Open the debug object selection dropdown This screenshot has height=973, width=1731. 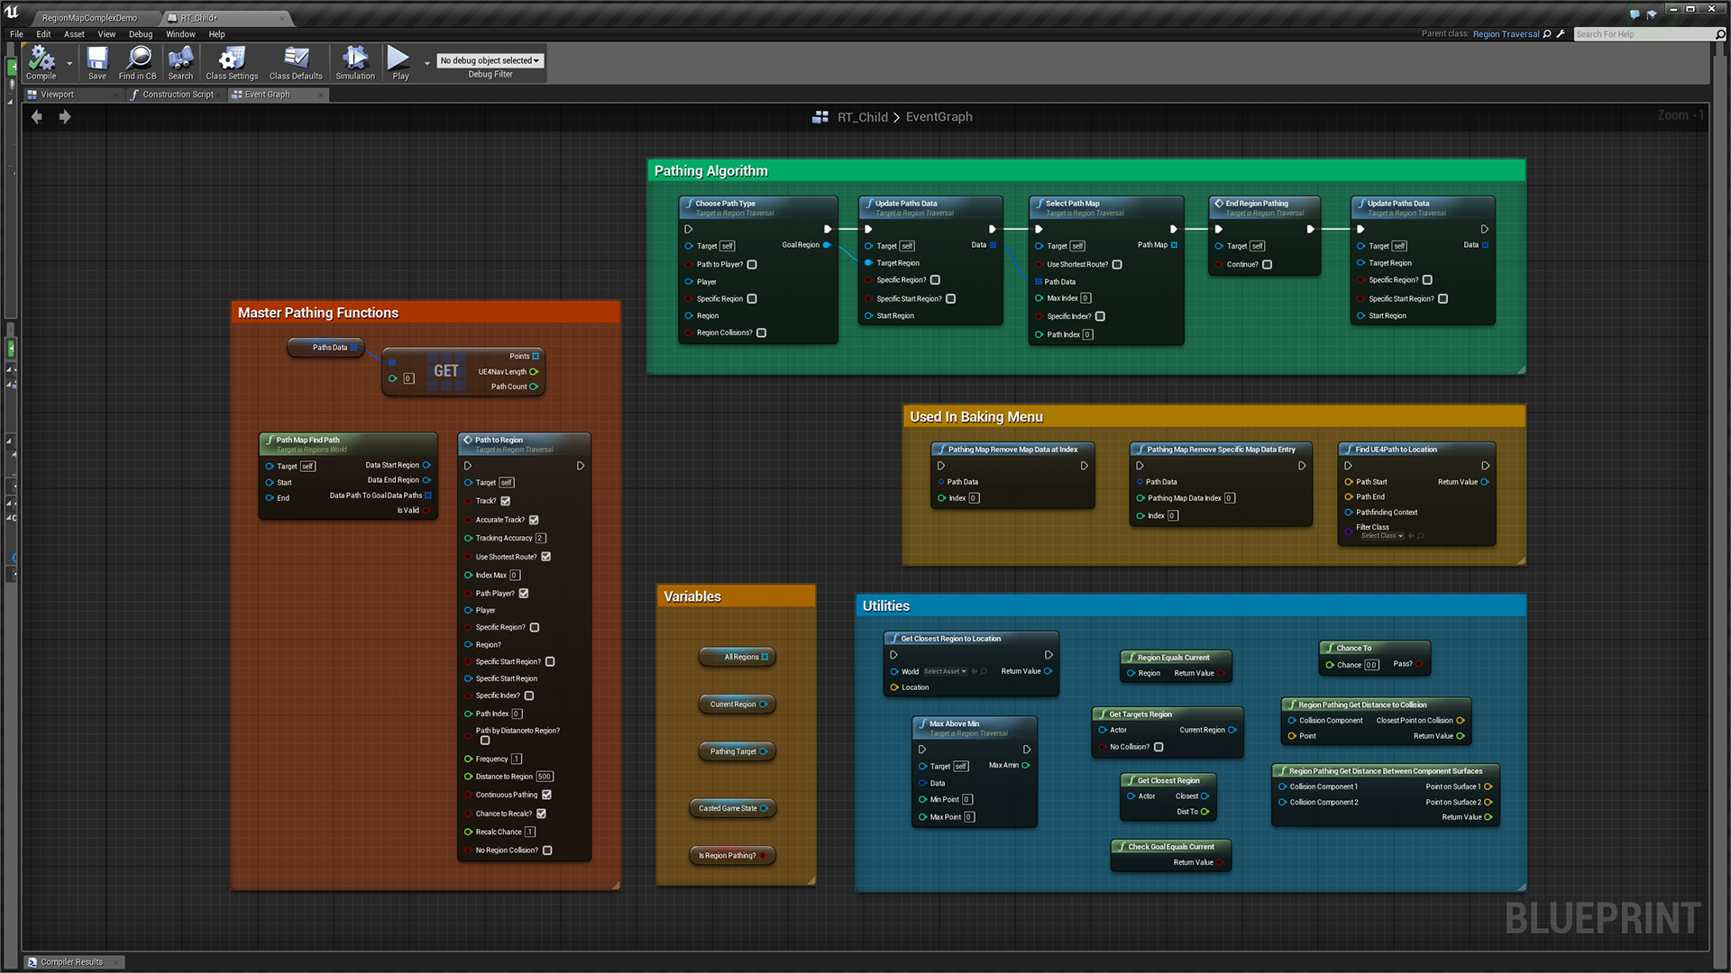(x=490, y=60)
